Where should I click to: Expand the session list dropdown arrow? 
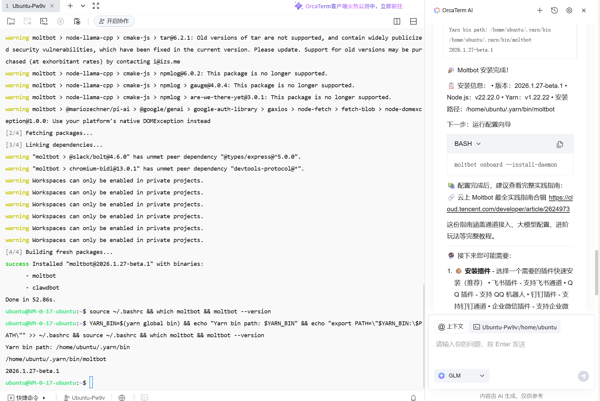tap(83, 6)
